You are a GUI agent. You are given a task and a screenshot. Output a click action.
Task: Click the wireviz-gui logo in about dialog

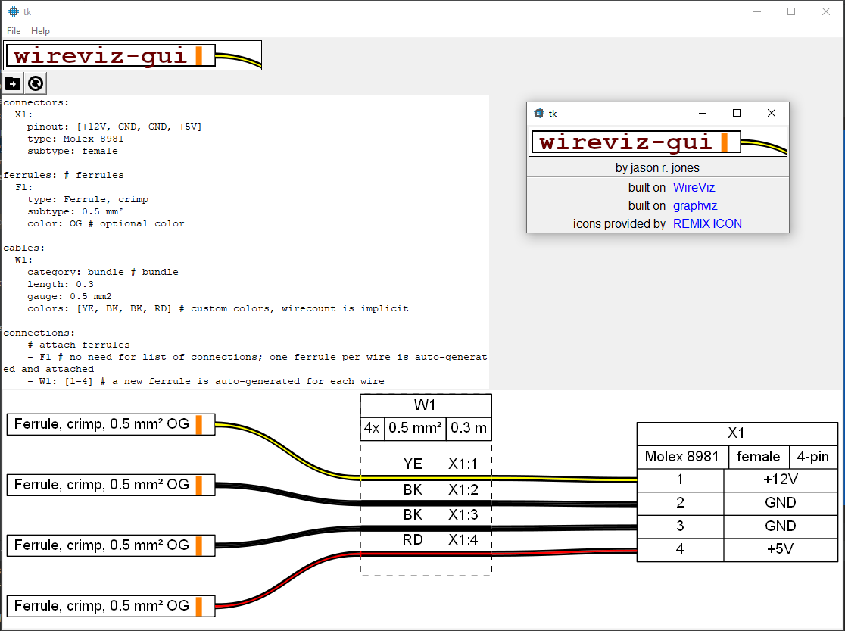pyautogui.click(x=657, y=142)
